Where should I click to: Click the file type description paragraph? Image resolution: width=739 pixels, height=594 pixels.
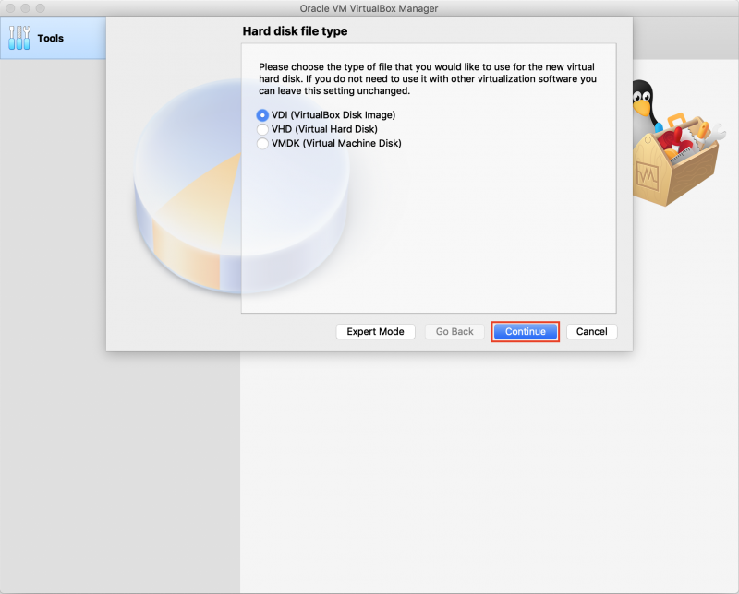[x=428, y=78]
